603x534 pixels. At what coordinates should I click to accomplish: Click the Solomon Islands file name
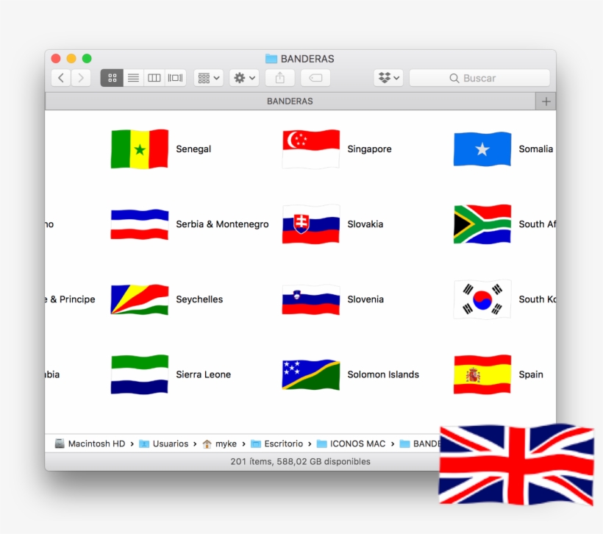point(383,374)
